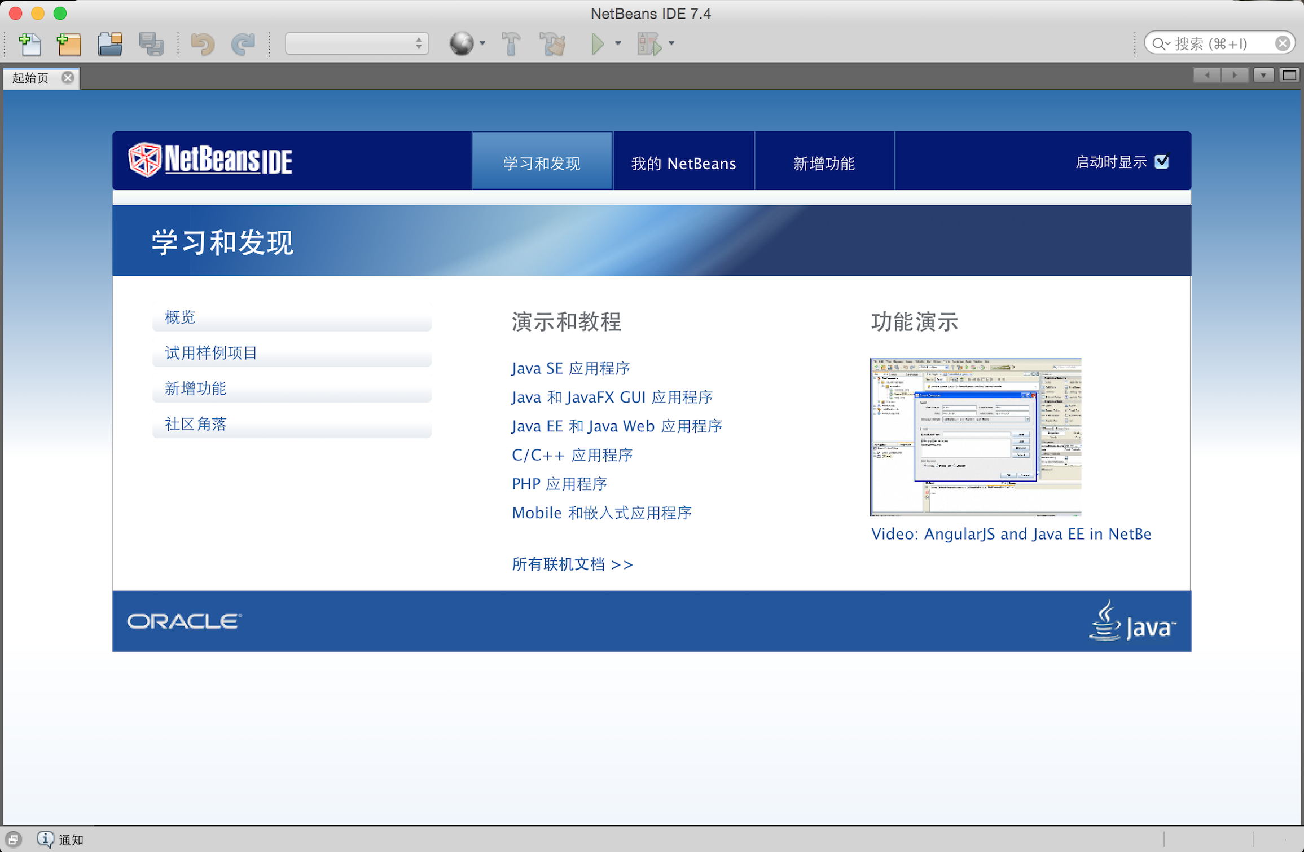The height and width of the screenshot is (852, 1304).
Task: Click the 通知 label in status bar
Action: [x=71, y=840]
